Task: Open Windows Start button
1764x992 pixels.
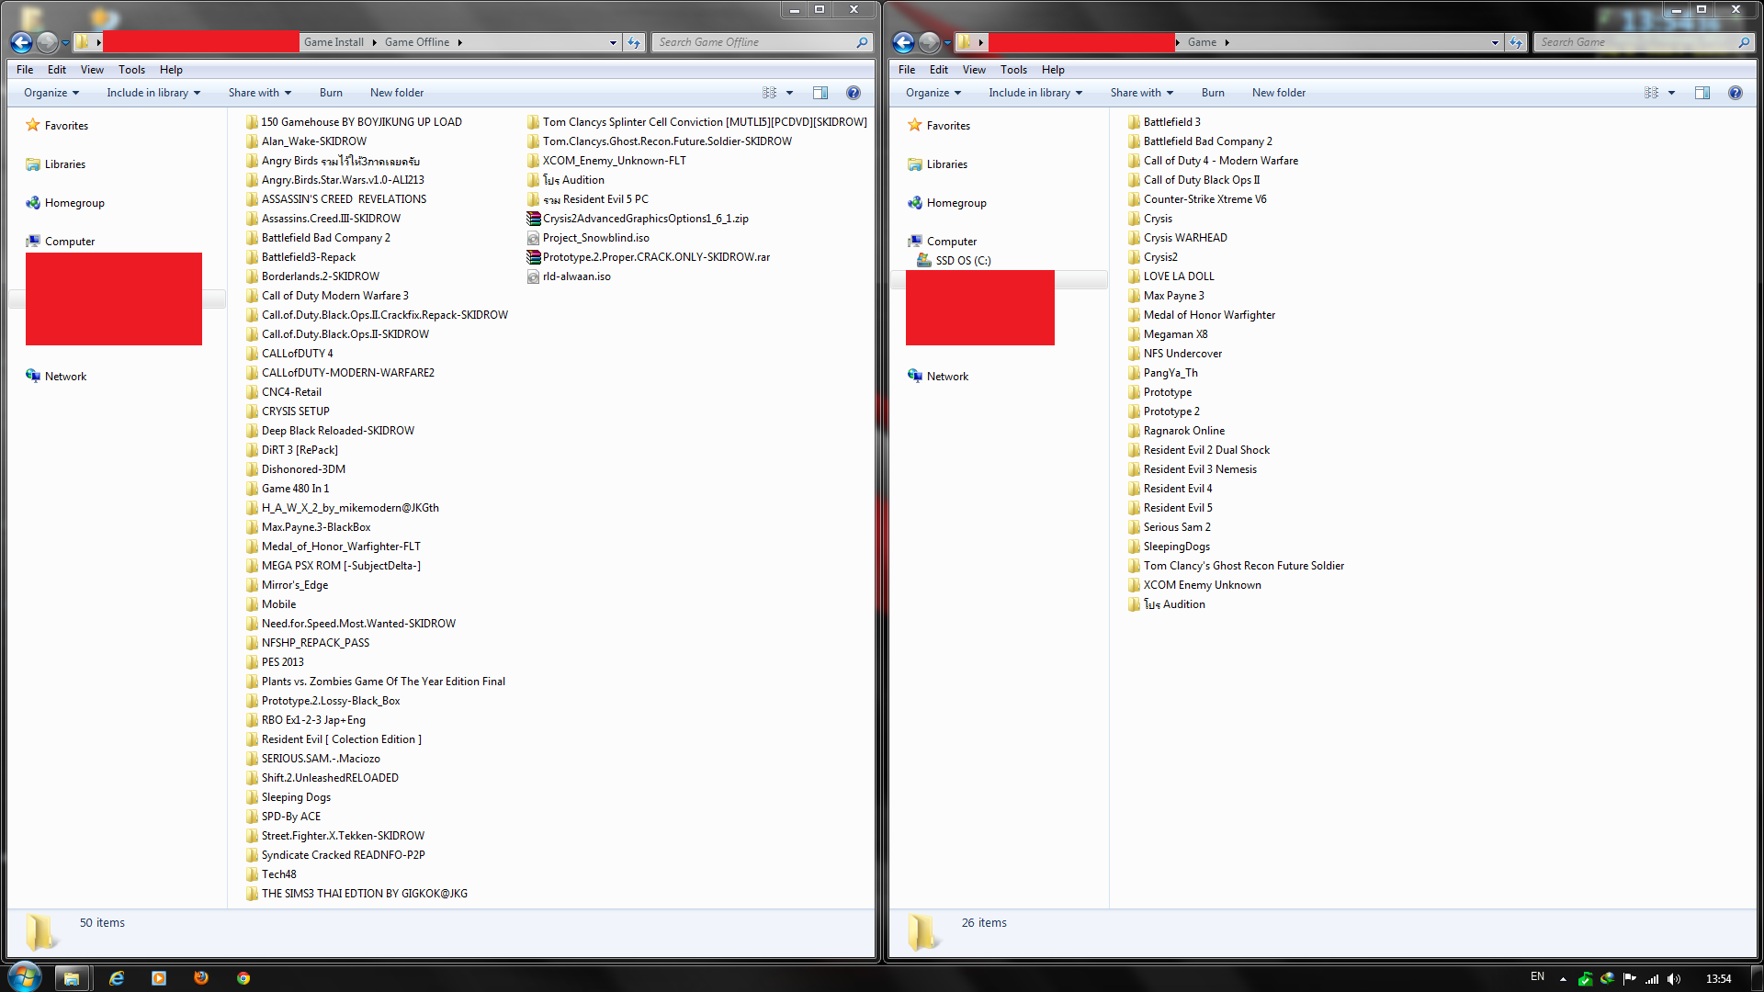Action: 25,976
